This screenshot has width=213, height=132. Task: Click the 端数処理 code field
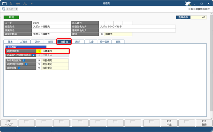39,68
